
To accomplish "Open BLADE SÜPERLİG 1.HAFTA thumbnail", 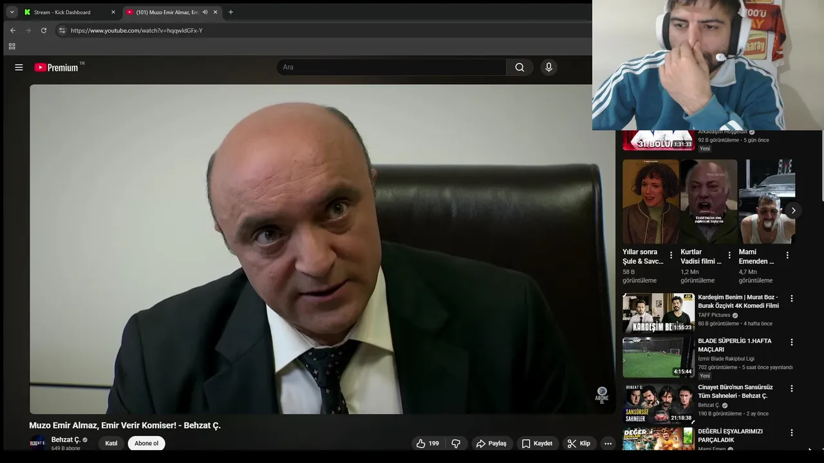I will pos(658,358).
